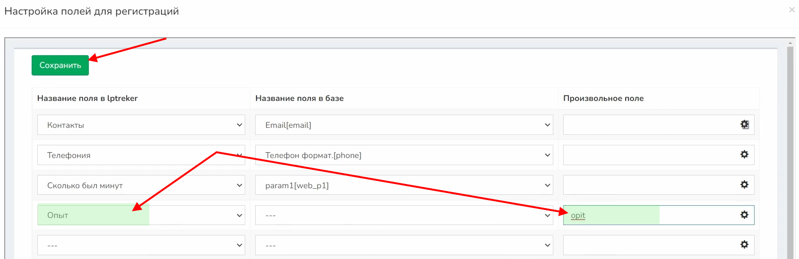Click custom field input in Телефония row
Screen dimensions: 799x259
tap(647, 155)
